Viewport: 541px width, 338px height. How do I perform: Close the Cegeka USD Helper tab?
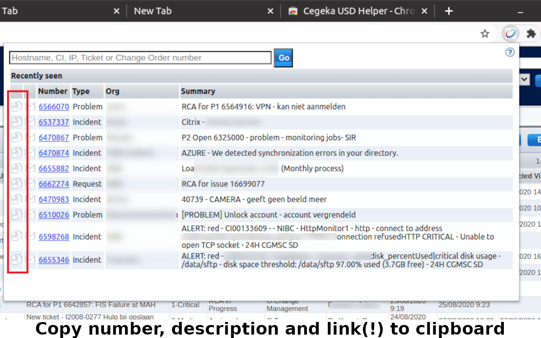[x=425, y=11]
